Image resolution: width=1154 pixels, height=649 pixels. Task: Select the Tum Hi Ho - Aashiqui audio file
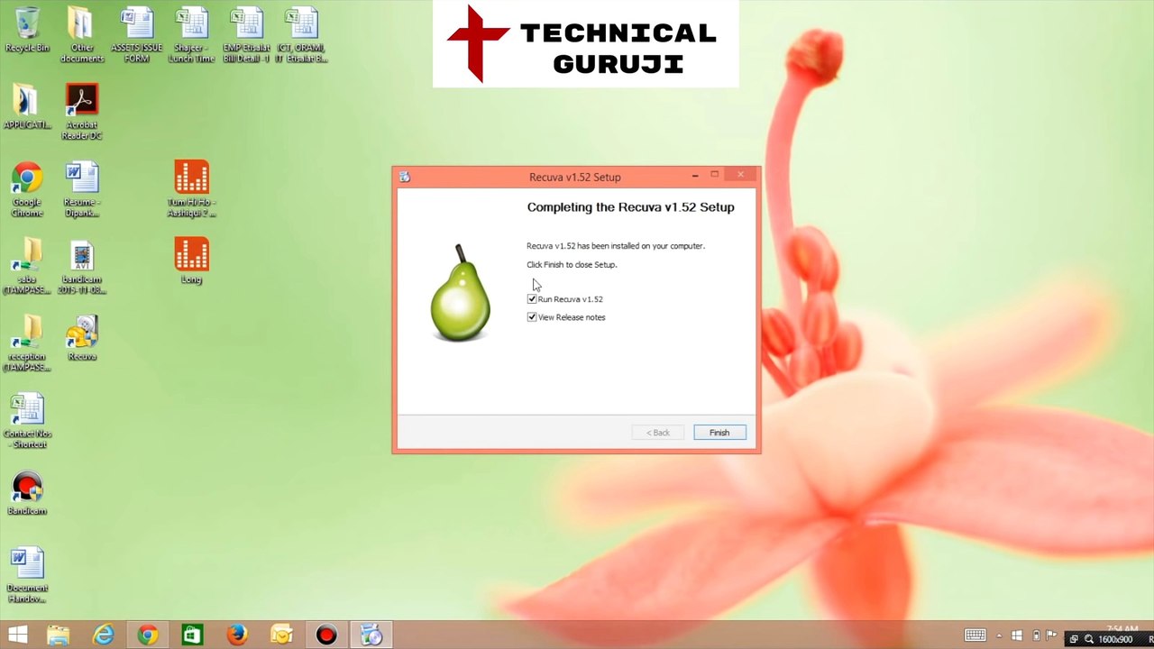click(x=192, y=189)
